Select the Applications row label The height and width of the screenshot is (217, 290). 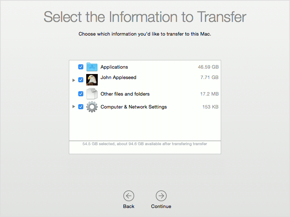114,67
